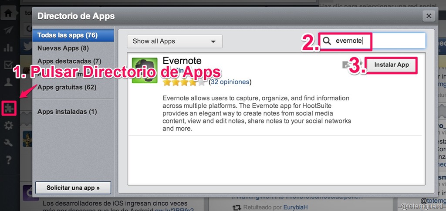Viewport: 446px width, 211px height.
Task: Click the green Evernote elephant app icon
Action: (145, 70)
